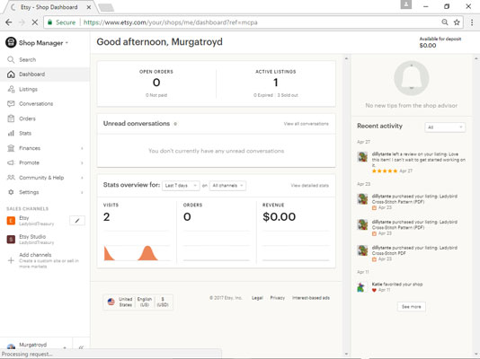Click the Conversations envelope icon
Image resolution: width=480 pixels, height=359 pixels.
(11, 103)
